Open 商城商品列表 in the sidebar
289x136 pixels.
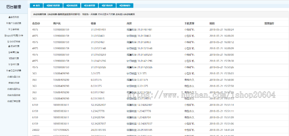14,89
